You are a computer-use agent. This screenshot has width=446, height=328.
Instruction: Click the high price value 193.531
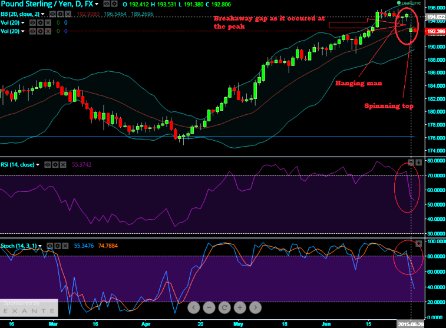click(165, 4)
